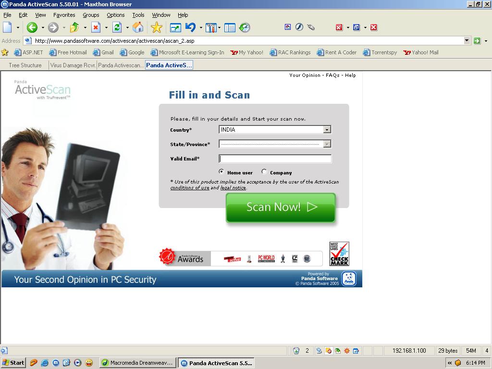Open the Favorites menu
492x369 pixels.
click(x=64, y=15)
